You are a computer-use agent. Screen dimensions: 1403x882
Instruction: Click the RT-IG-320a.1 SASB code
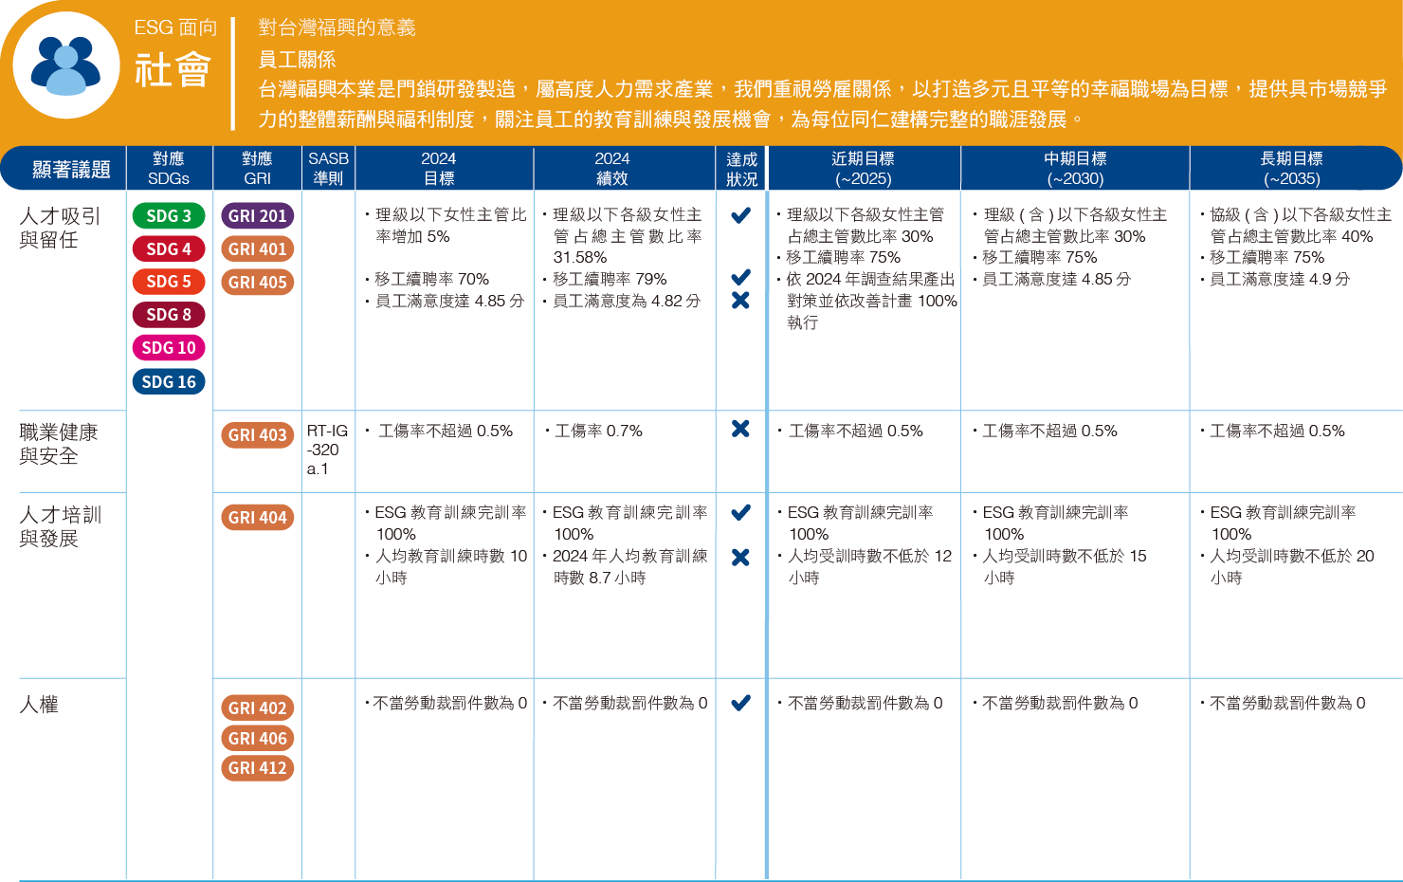327,450
